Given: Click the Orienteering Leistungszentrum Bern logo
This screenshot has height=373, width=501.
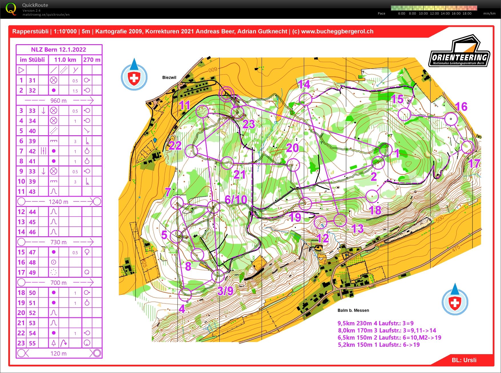Looking at the screenshot, I should point(459,53).
